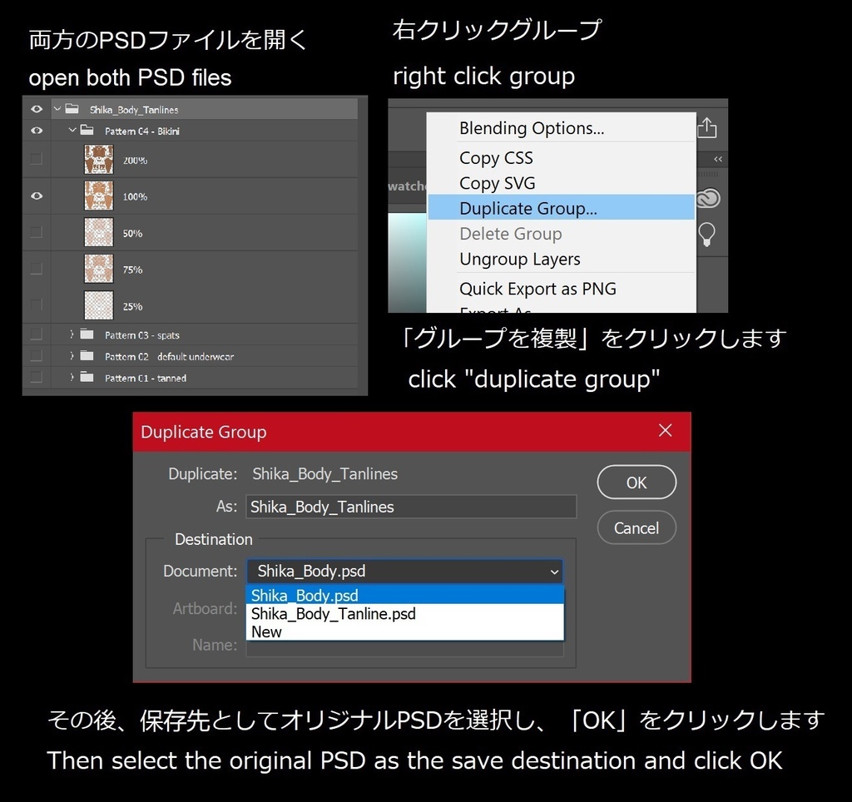The image size is (852, 802).
Task: Click the folder icon beside Pattern 04 - Bikini
Action: tap(87, 131)
